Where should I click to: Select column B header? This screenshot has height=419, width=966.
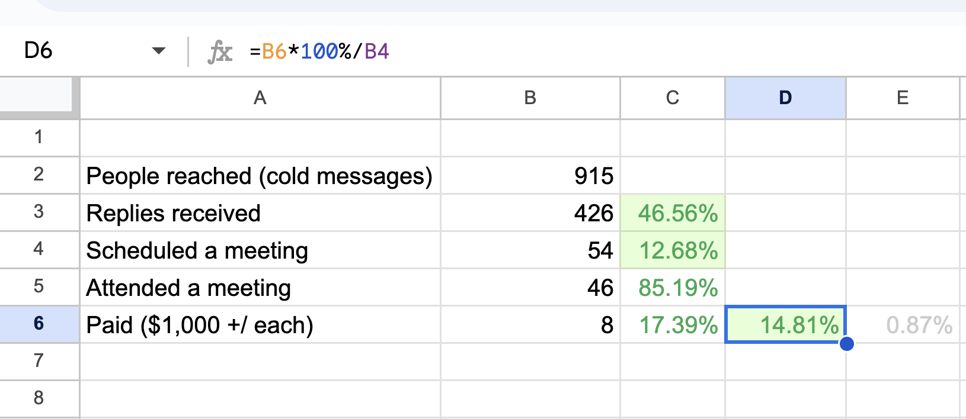point(530,98)
